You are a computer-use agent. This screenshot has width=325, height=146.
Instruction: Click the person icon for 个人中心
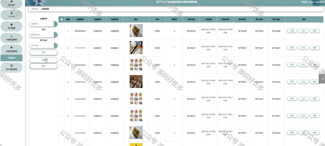(x=11, y=13)
